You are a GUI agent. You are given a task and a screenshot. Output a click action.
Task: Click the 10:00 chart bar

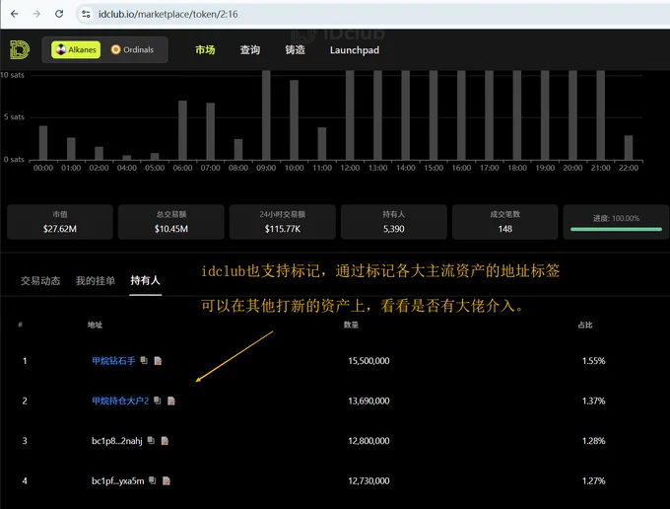click(x=294, y=120)
